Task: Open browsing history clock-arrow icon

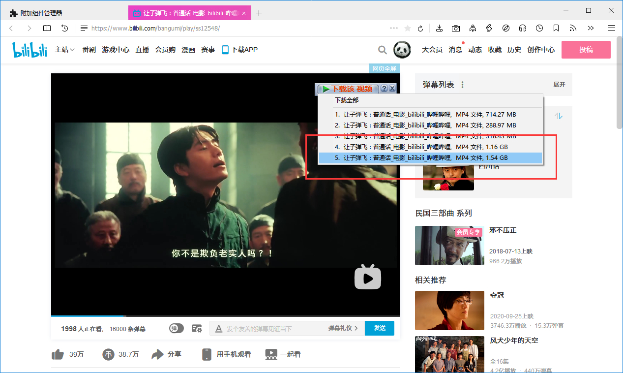Action: tap(64, 28)
